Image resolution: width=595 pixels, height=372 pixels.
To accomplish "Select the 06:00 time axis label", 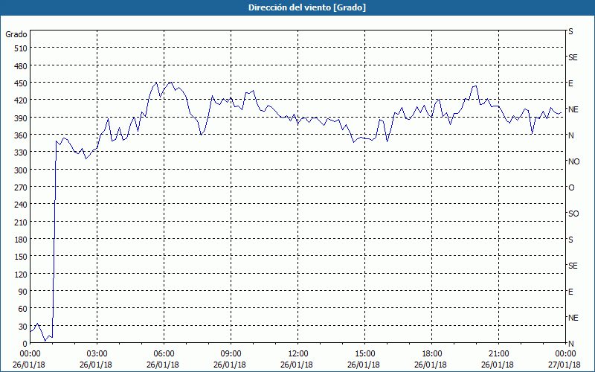I will [x=164, y=354].
